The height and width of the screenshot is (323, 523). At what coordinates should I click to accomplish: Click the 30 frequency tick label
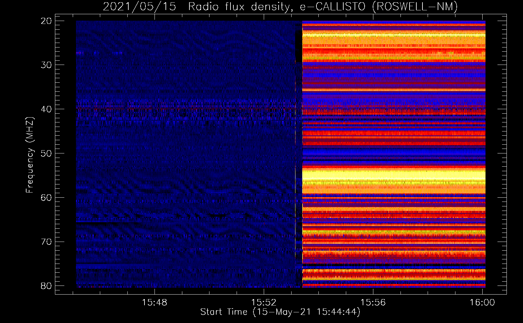coord(46,65)
